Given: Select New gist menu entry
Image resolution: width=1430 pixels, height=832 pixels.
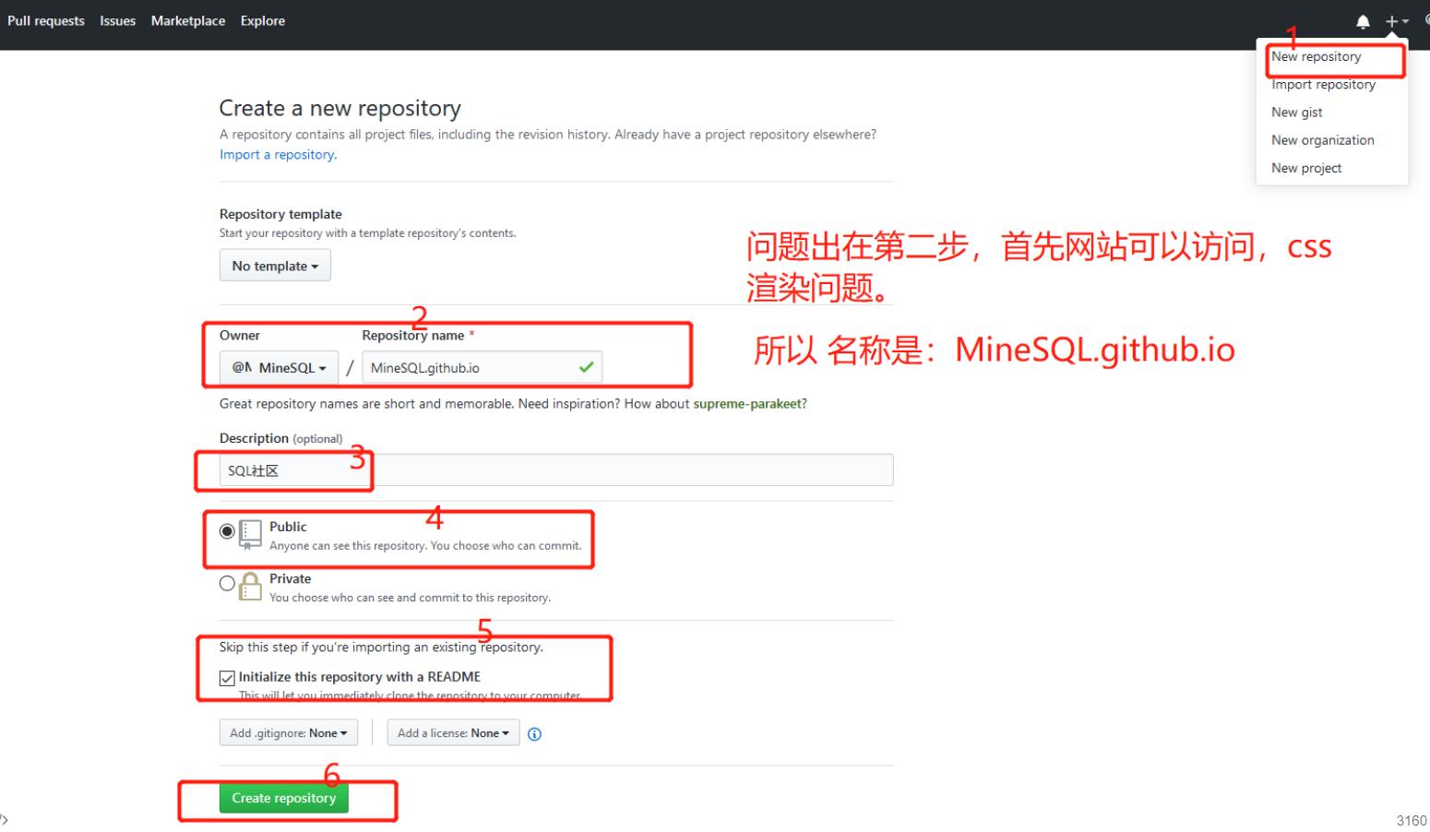Looking at the screenshot, I should point(1296,112).
